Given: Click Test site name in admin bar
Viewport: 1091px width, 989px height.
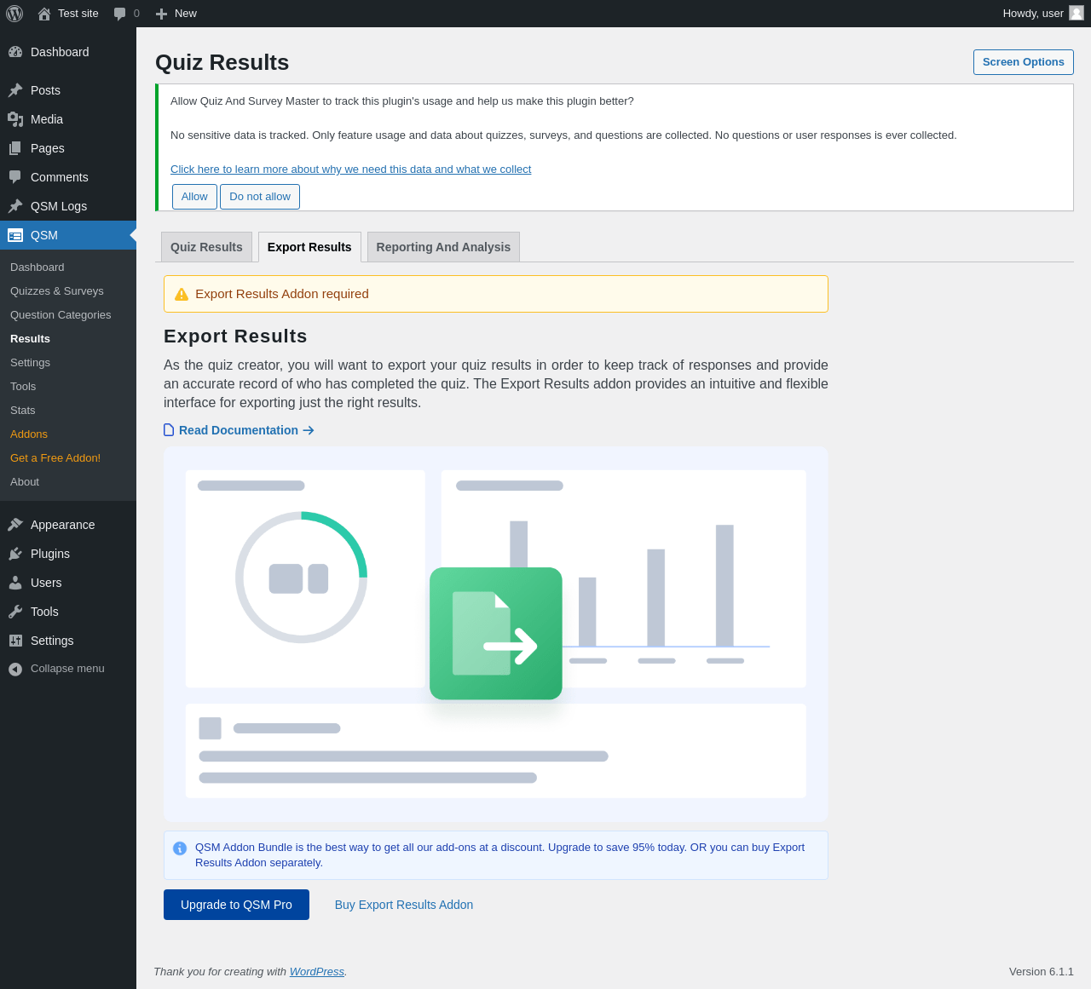Looking at the screenshot, I should pyautogui.click(x=78, y=14).
